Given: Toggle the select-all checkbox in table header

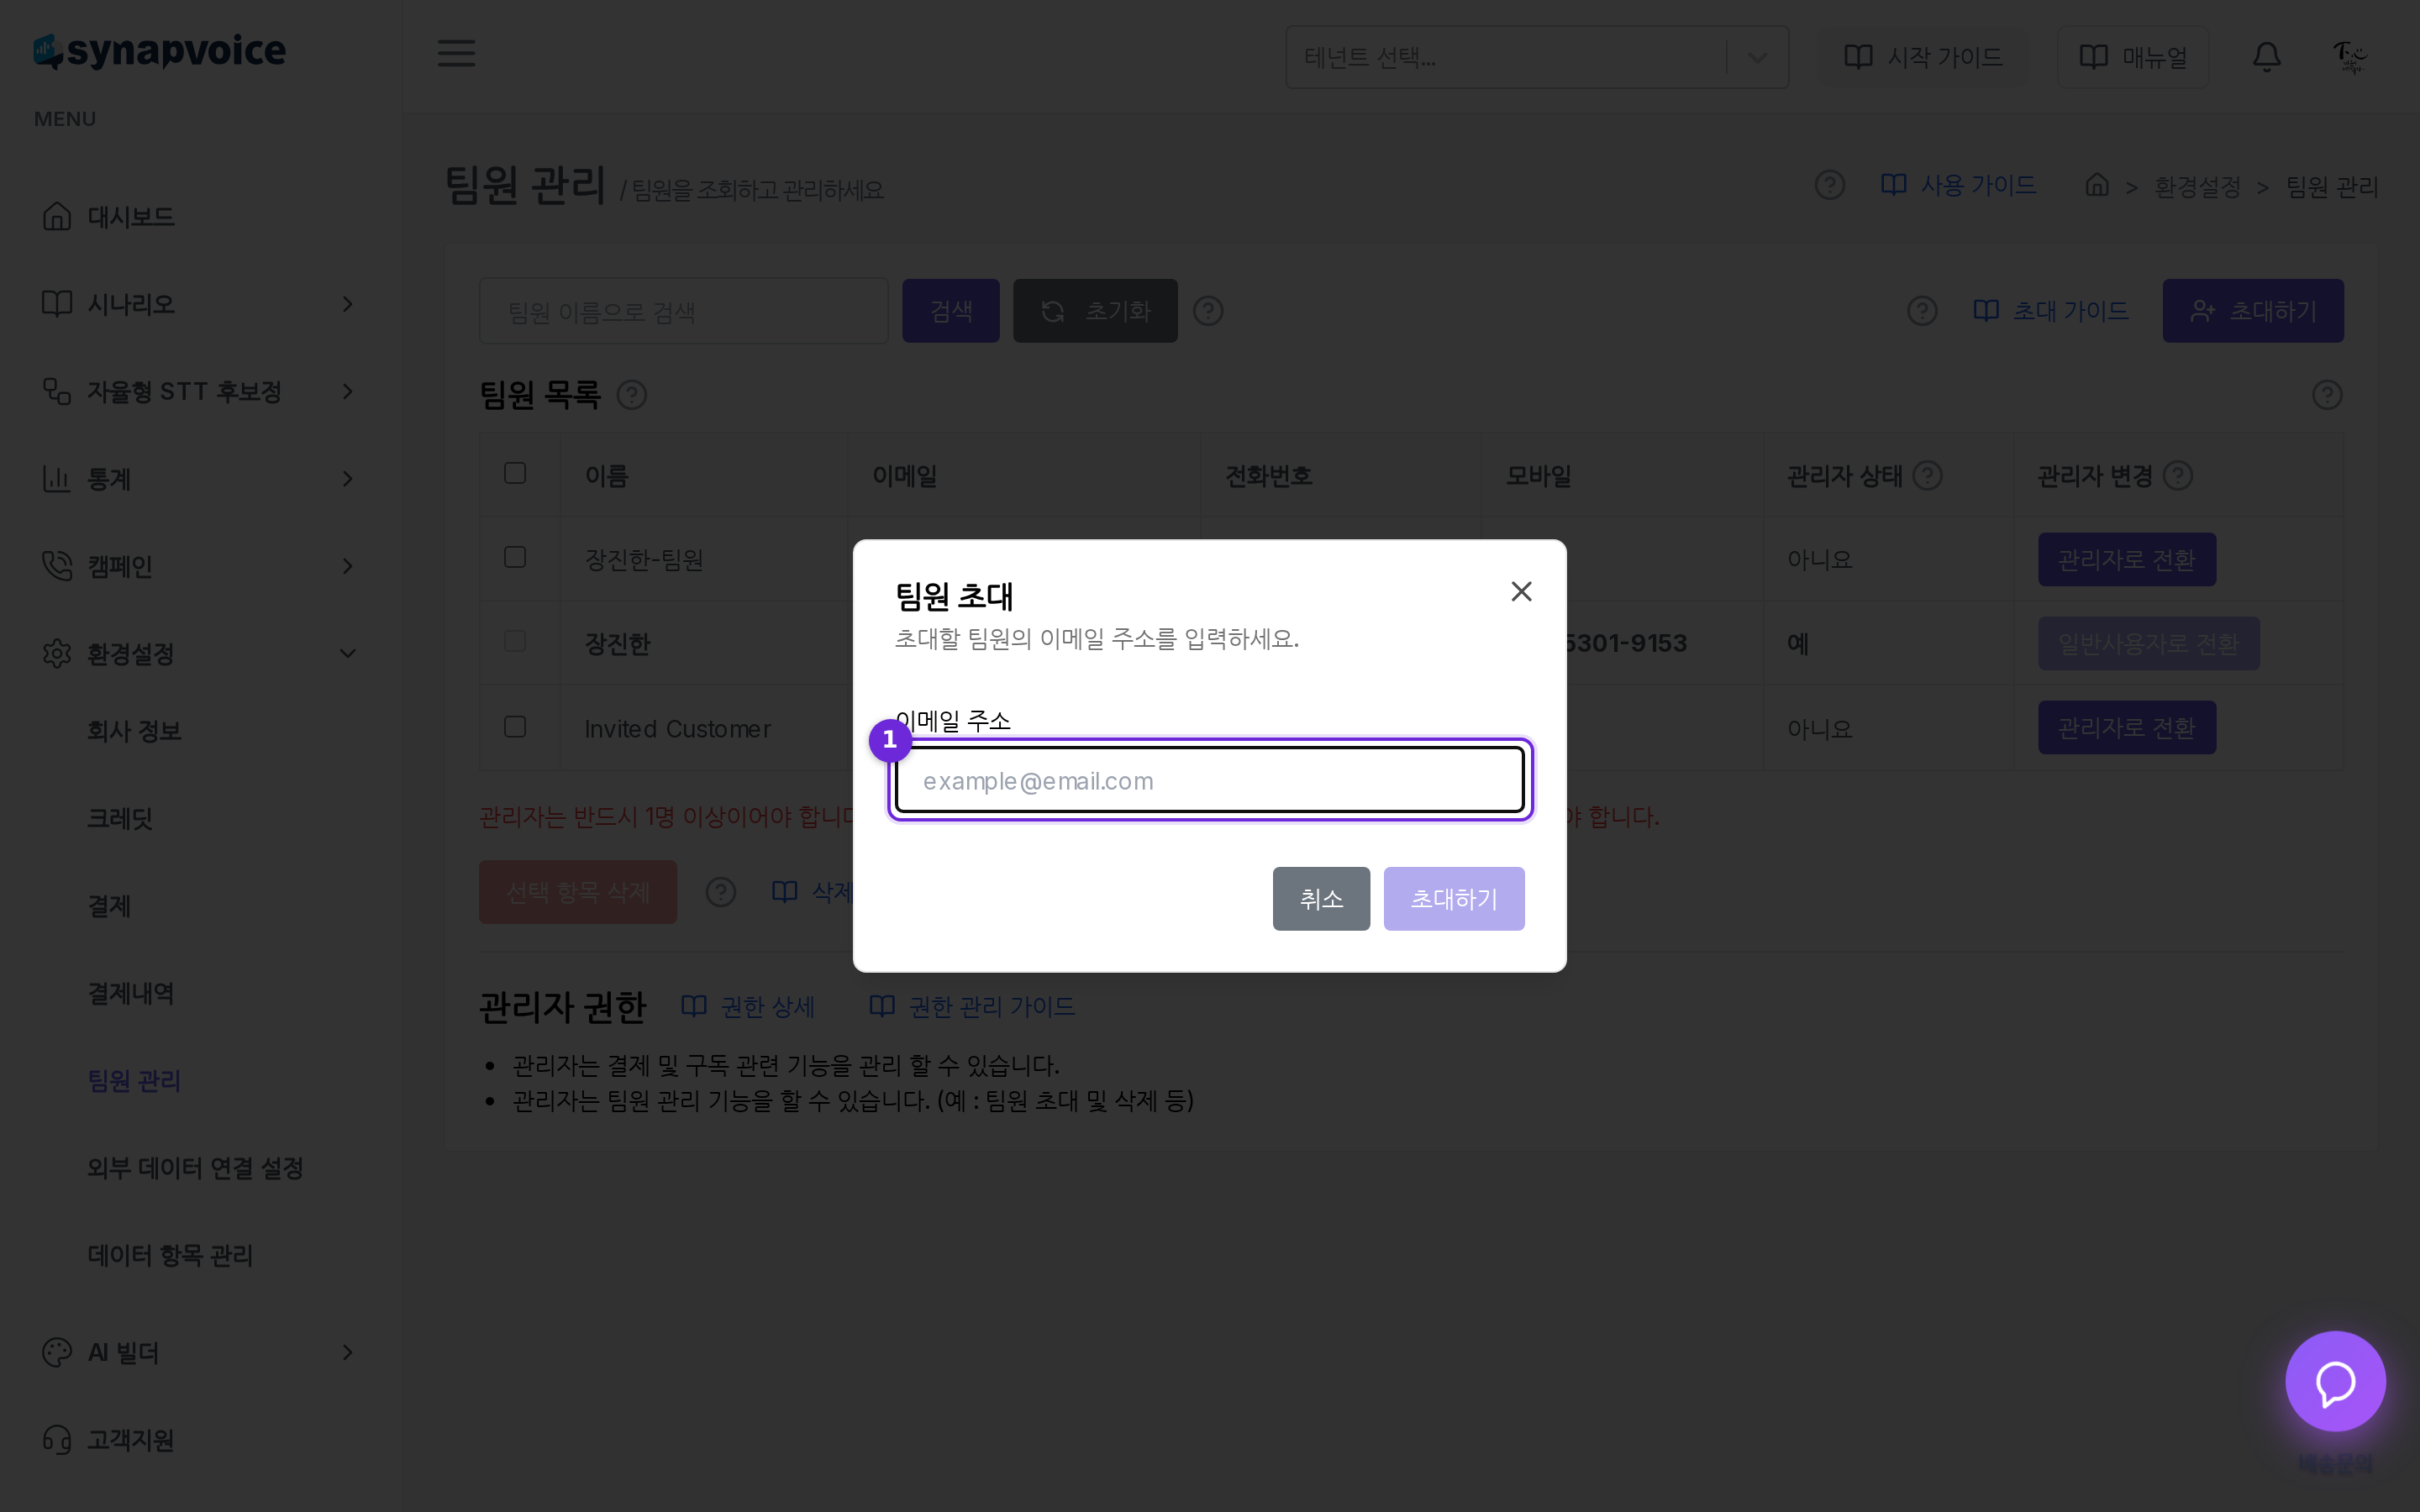Looking at the screenshot, I should click(515, 473).
